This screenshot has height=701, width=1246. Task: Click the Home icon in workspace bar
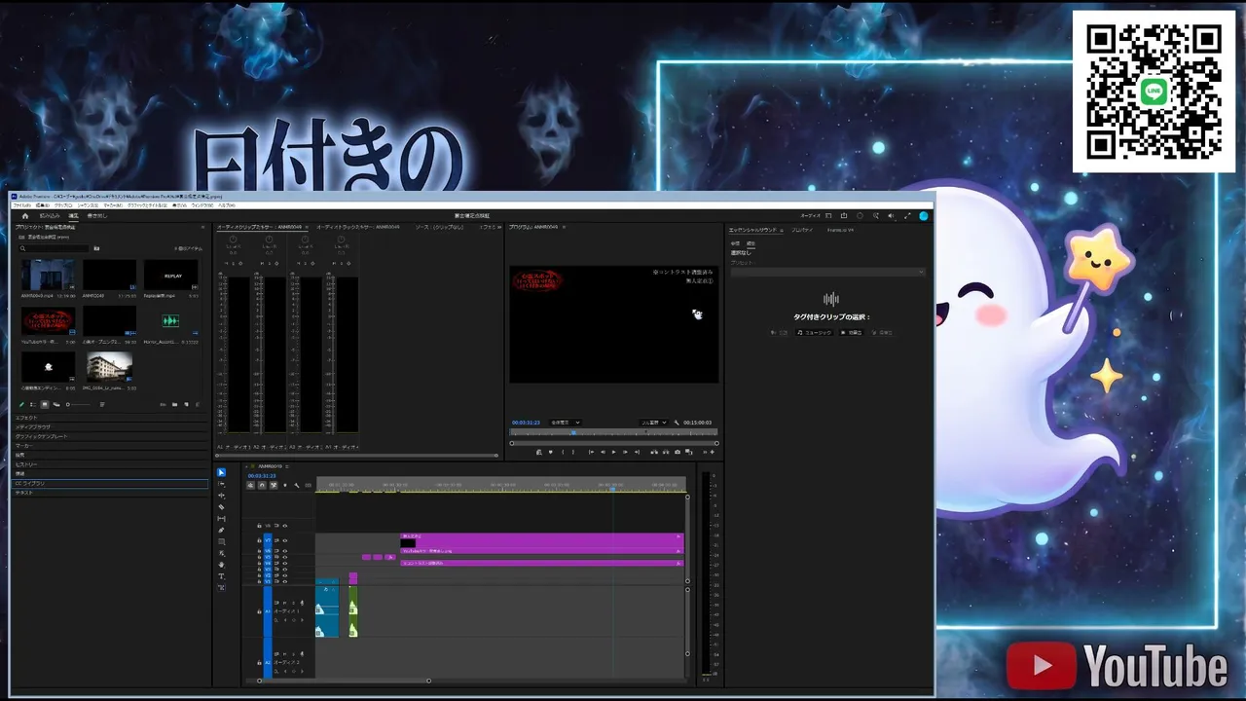pyautogui.click(x=25, y=215)
